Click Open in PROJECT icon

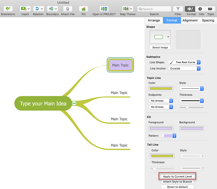click(x=104, y=9)
